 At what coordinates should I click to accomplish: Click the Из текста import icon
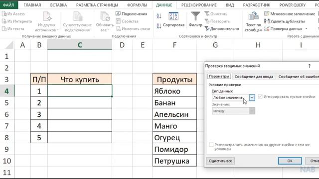pos(4,29)
